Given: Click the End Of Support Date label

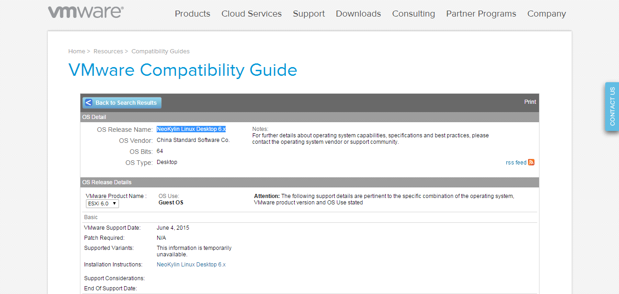Looking at the screenshot, I should tap(110, 288).
